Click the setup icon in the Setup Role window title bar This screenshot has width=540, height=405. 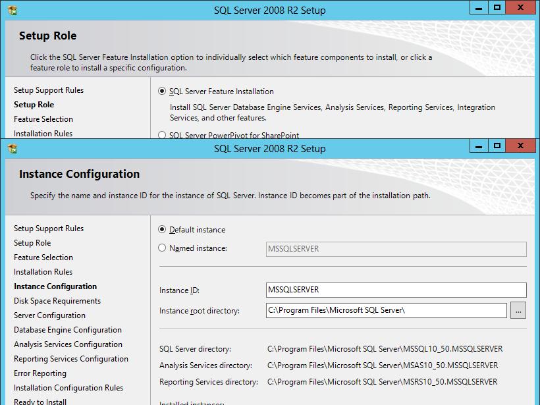13,11
